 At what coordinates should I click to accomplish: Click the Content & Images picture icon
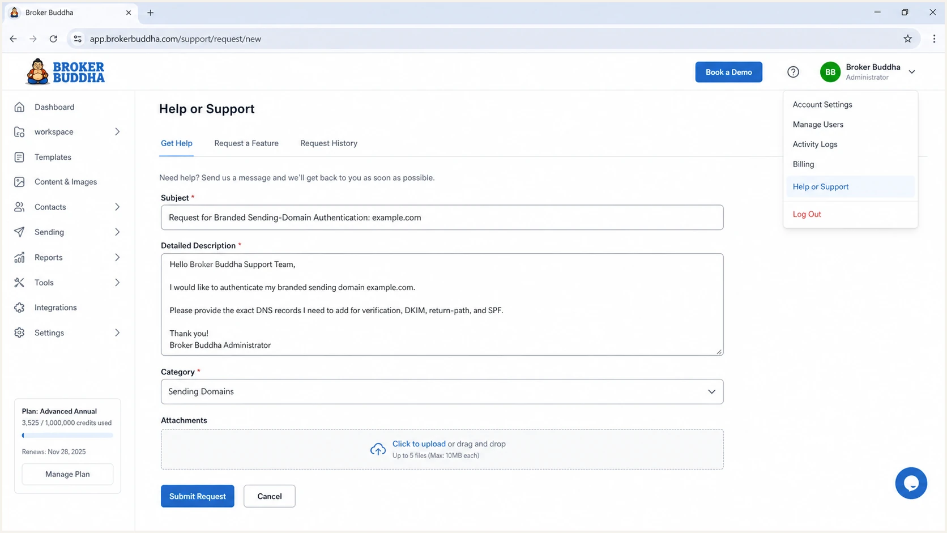tap(19, 182)
